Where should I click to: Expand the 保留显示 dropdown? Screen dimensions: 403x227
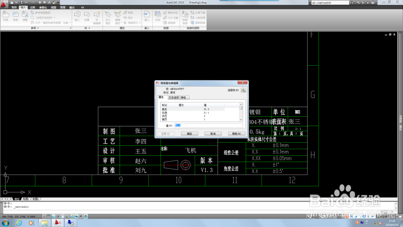point(140,23)
